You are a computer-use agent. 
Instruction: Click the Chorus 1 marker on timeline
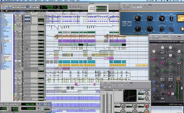73,14
